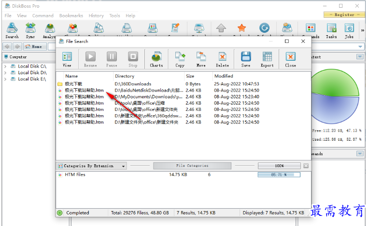Click the Computer panel header
The height and width of the screenshot is (226, 369).
click(x=28, y=57)
